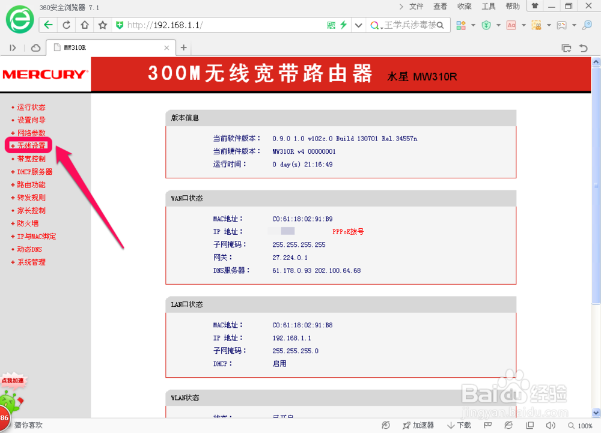Click the status bar speaker mute icon

point(551,425)
